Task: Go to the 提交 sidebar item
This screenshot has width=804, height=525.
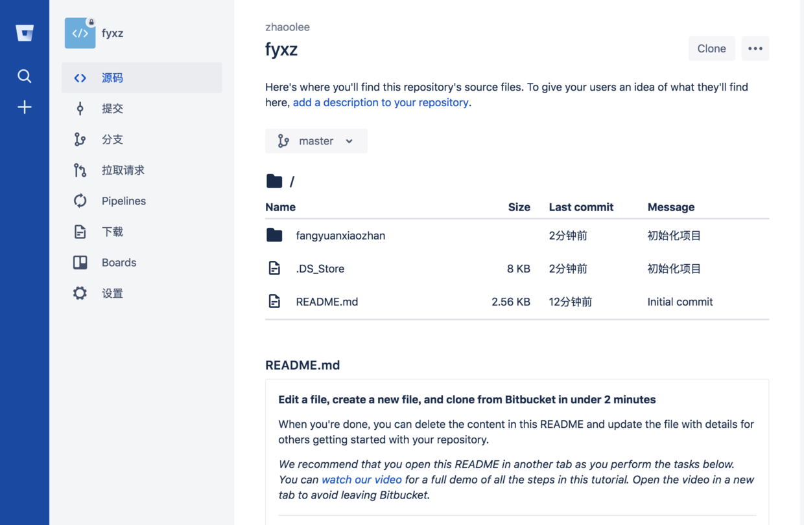Action: pos(112,108)
